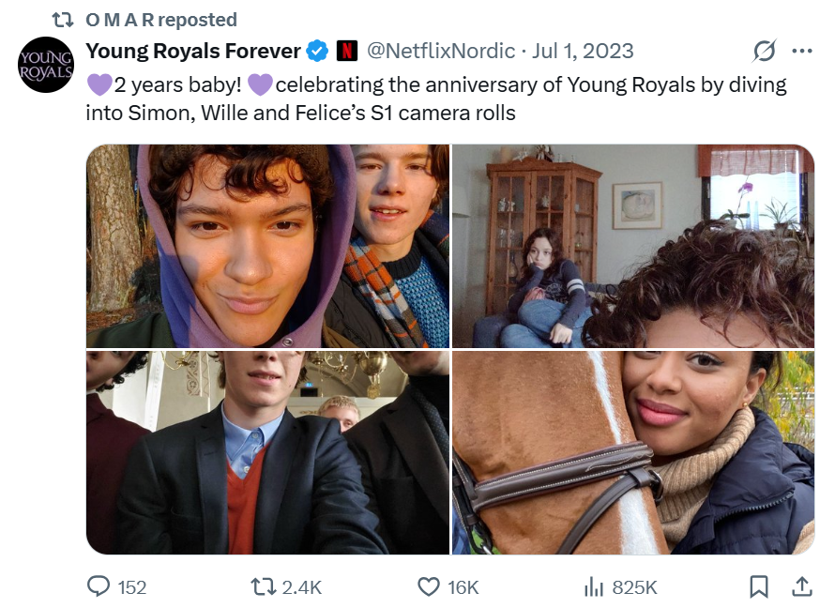Open the share post icon

(x=802, y=586)
